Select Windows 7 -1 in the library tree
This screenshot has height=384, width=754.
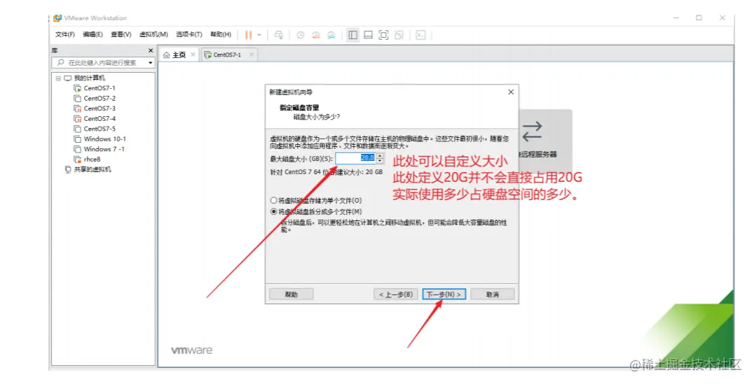(104, 149)
